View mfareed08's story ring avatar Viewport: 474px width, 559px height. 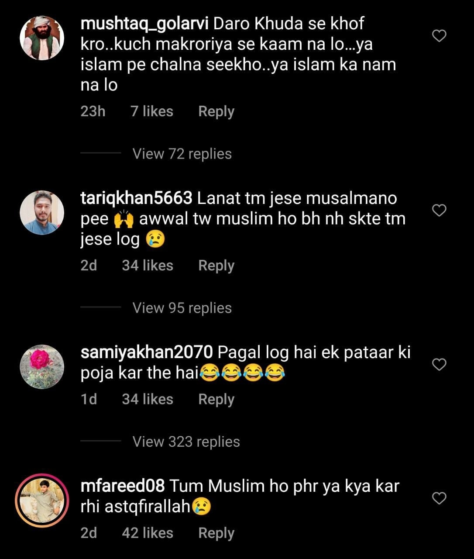coord(42,500)
